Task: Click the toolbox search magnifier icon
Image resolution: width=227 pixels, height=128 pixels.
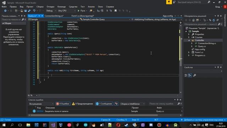Action: click(23, 20)
